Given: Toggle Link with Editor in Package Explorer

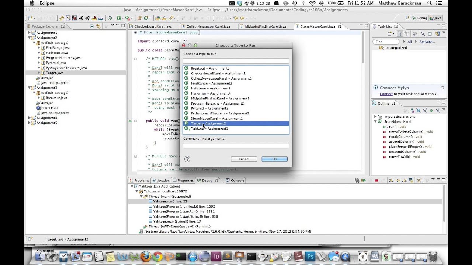Looking at the screenshot, I should [98, 26].
